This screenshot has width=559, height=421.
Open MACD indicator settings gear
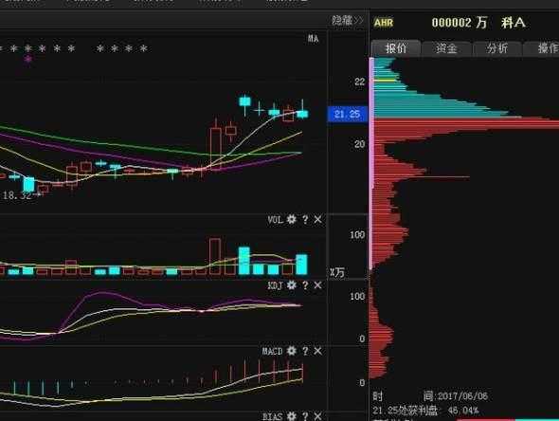click(292, 351)
